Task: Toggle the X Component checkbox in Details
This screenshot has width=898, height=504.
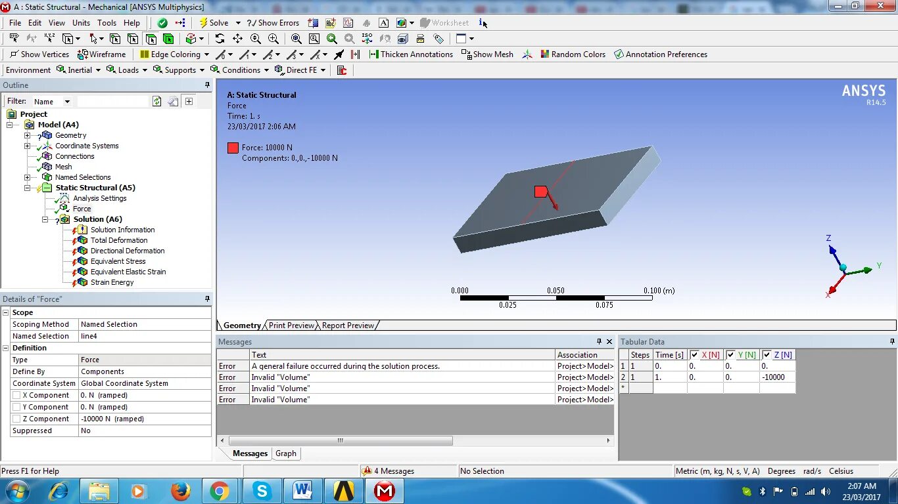Action: pyautogui.click(x=16, y=395)
